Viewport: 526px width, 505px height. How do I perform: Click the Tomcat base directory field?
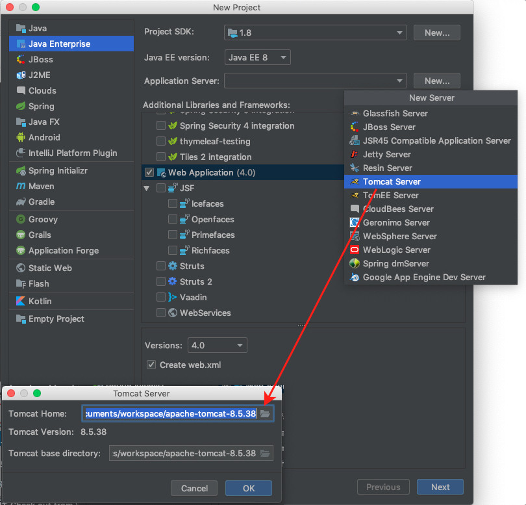185,454
